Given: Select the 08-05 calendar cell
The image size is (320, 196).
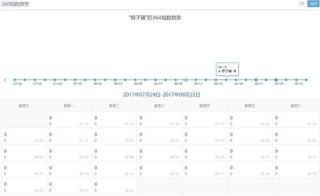Looking at the screenshot, I should point(295,136).
